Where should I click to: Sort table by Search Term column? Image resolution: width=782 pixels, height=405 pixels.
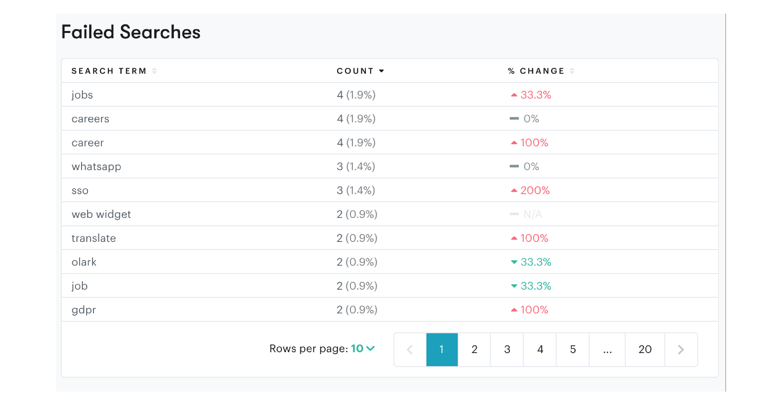154,71
